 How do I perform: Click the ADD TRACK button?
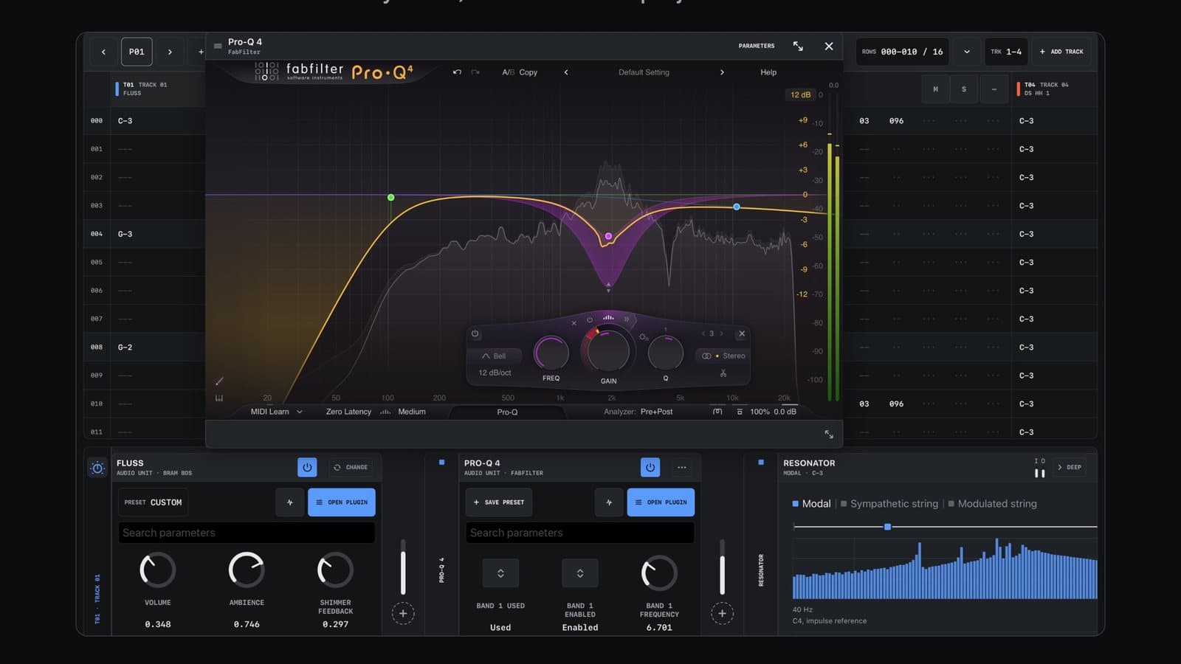tap(1061, 52)
